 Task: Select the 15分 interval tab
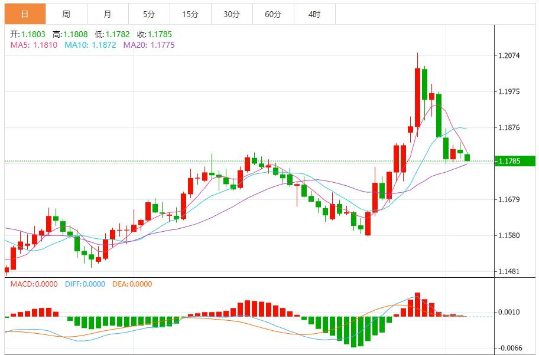tap(190, 14)
